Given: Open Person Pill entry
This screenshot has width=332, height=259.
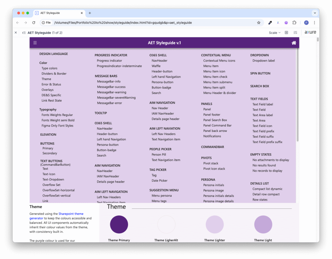Looking at the screenshot, I should click(x=159, y=154).
